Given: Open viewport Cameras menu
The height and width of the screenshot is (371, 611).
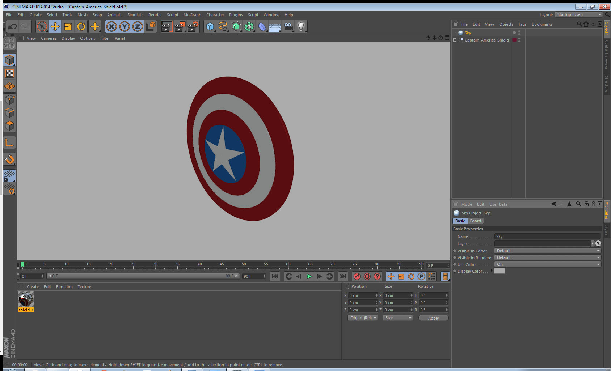Looking at the screenshot, I should [49, 38].
